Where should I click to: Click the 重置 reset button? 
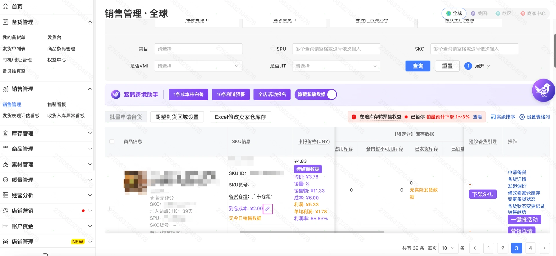coord(447,66)
